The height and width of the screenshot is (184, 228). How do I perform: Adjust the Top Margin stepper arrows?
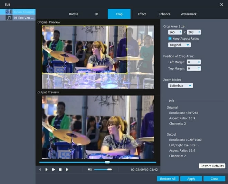(199, 68)
